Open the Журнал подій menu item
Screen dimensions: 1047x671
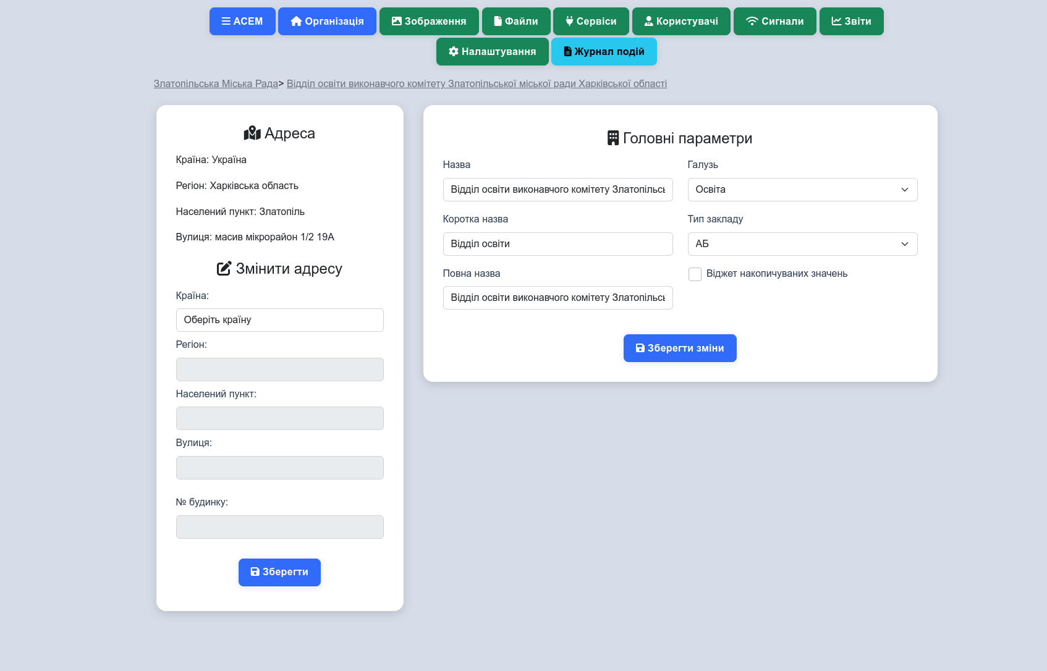pos(603,52)
